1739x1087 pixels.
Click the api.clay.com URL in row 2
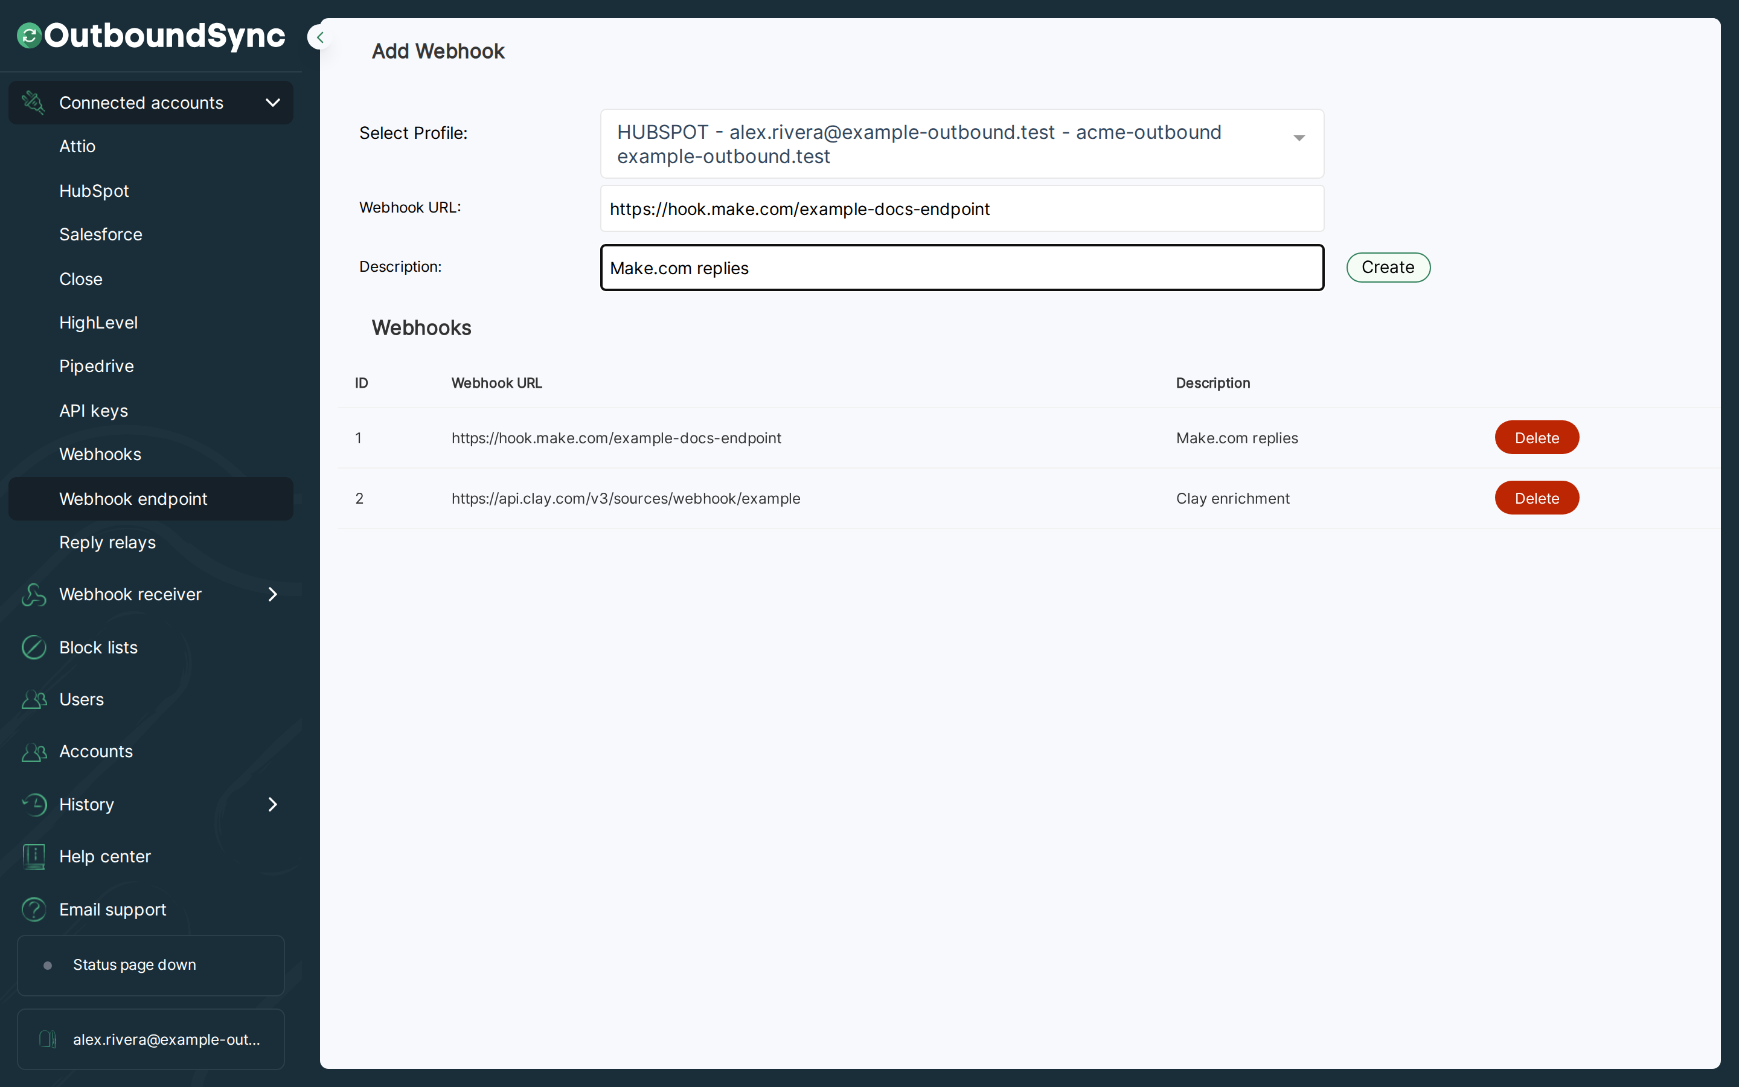(625, 498)
